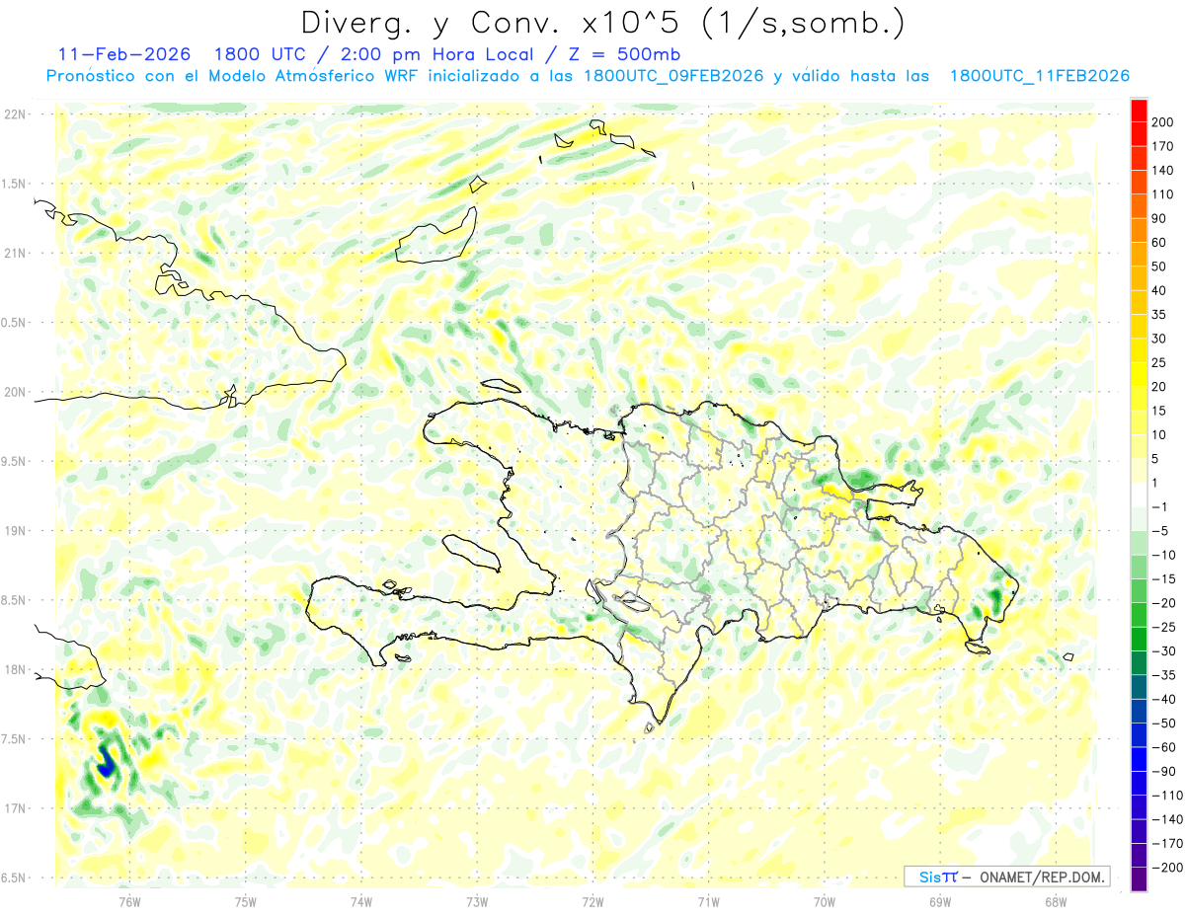1185x915 pixels.
Task: Click the '-110' value on the color scale
Action: (1165, 795)
